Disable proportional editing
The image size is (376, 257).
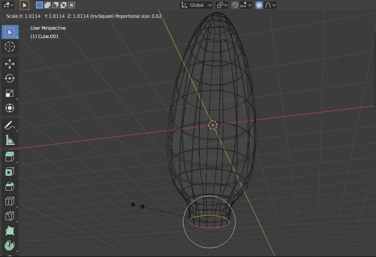point(259,5)
